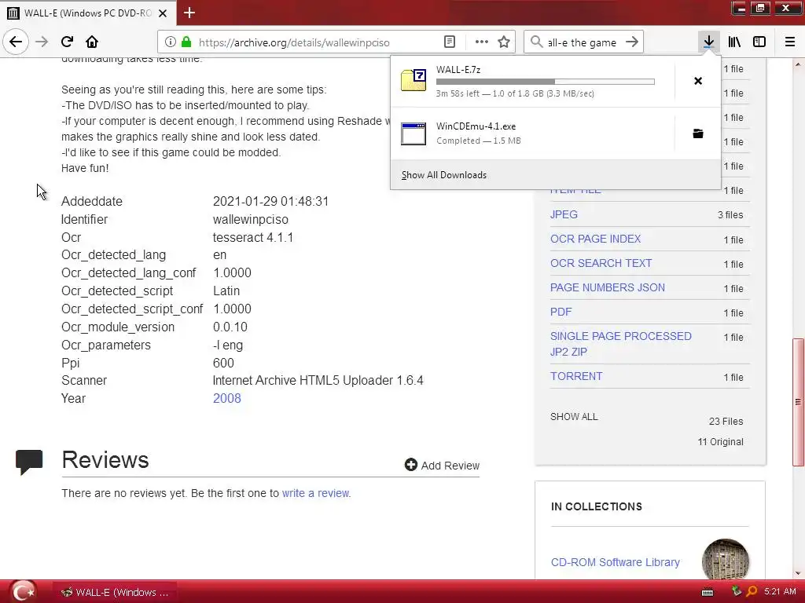Click the year 2008 link
The image size is (805, 603).
point(227,398)
